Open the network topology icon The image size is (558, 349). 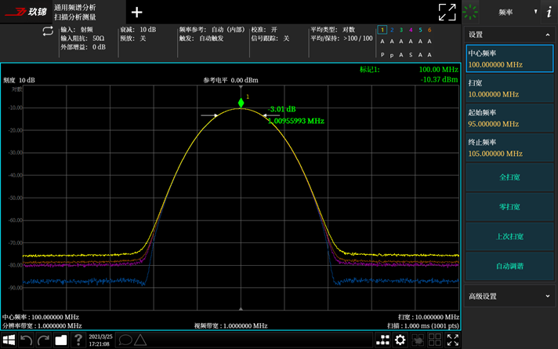point(383,340)
